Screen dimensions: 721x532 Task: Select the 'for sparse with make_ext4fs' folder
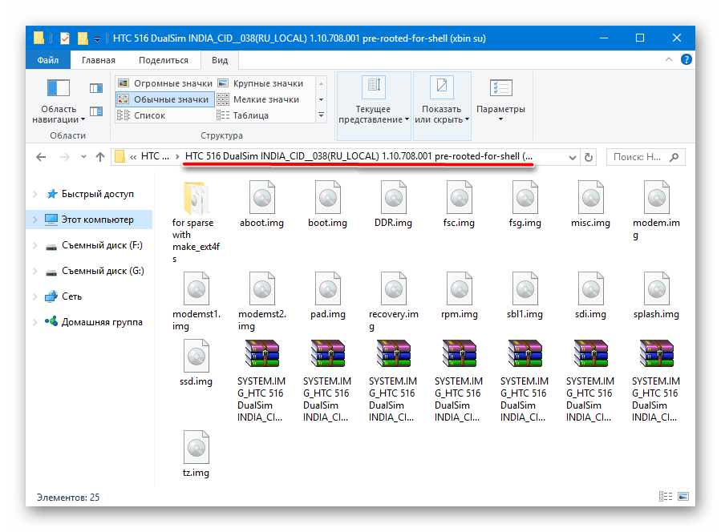[196, 222]
